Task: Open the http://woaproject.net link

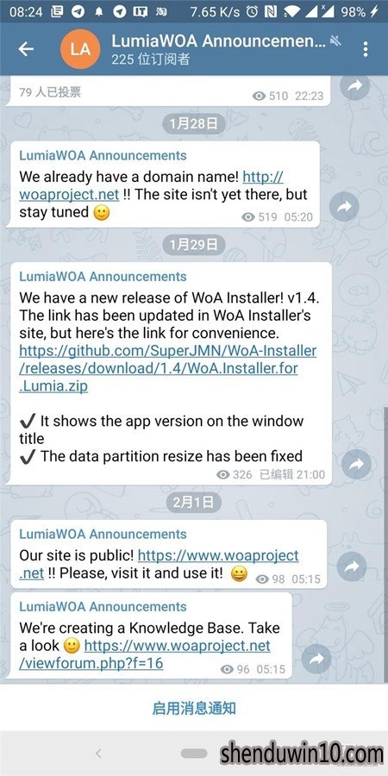Action: (x=151, y=185)
